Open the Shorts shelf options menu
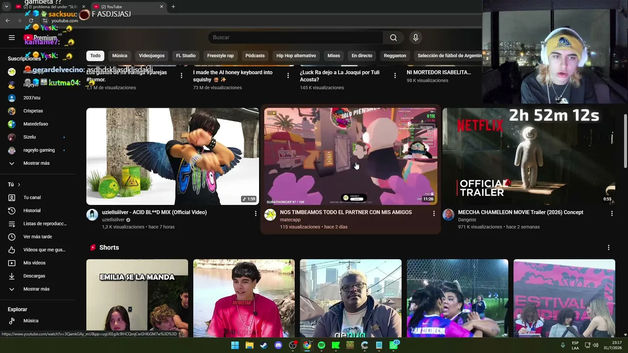The height and width of the screenshot is (353, 628). click(608, 248)
